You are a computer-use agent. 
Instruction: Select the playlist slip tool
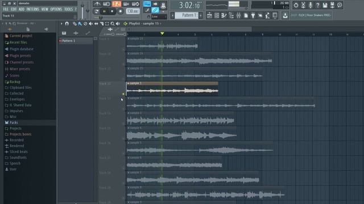point(96,24)
